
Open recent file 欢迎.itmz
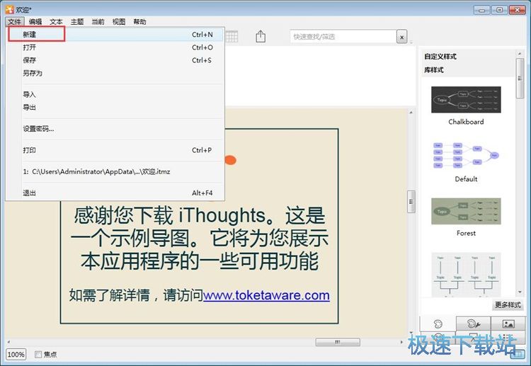pos(115,171)
